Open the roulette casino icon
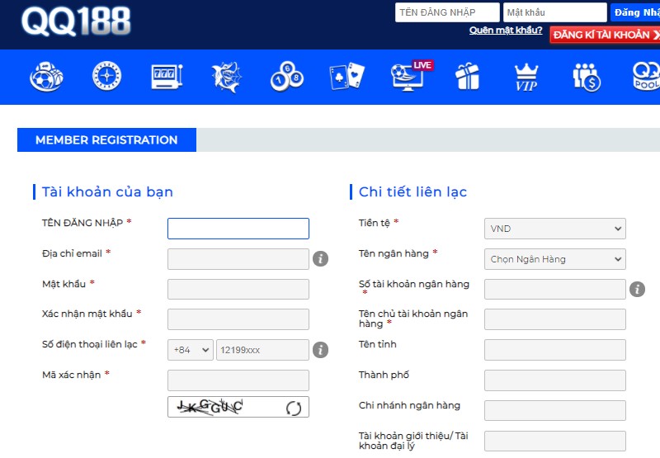This screenshot has height=458, width=660. (x=107, y=76)
